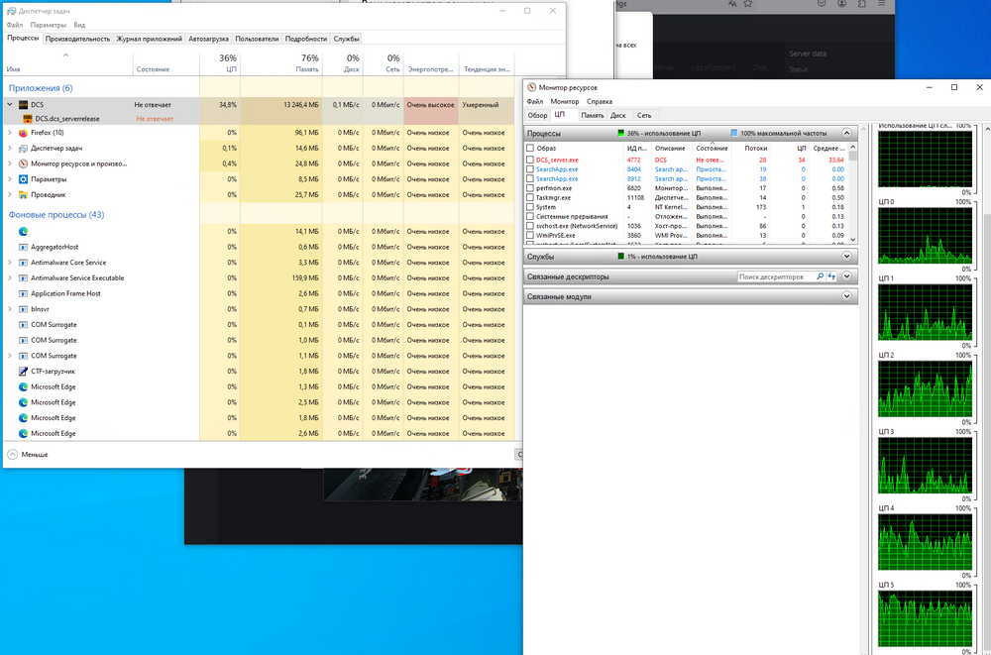Click the Меньше collapse arrow icon
This screenshot has height=655, width=991.
click(12, 454)
